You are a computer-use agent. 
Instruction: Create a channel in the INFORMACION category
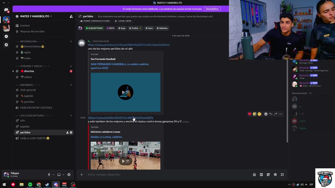click(71, 42)
